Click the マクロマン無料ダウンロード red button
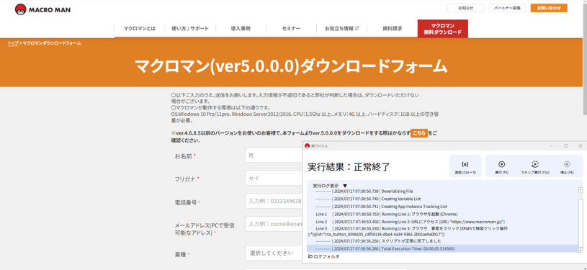 click(442, 29)
